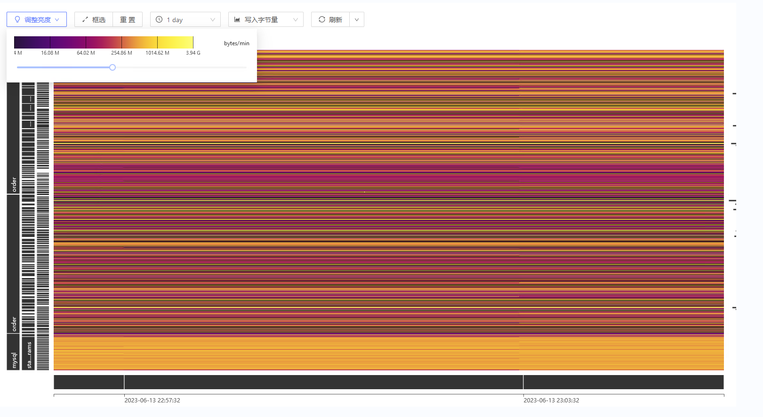Click the 2023-06-13 23:03:32 time label
The width and height of the screenshot is (763, 417).
551,401
